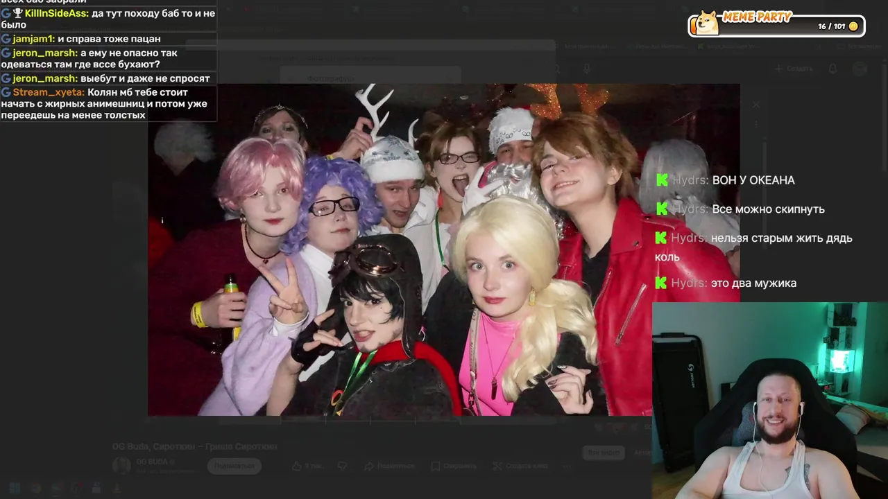Click the YouTube like thumbs-up icon

tap(297, 466)
